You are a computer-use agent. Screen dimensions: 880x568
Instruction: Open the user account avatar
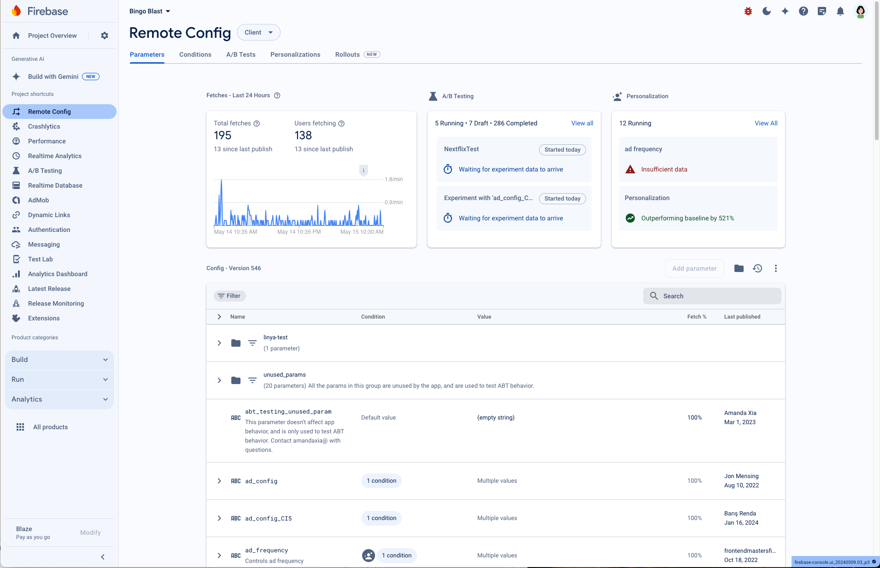click(860, 11)
